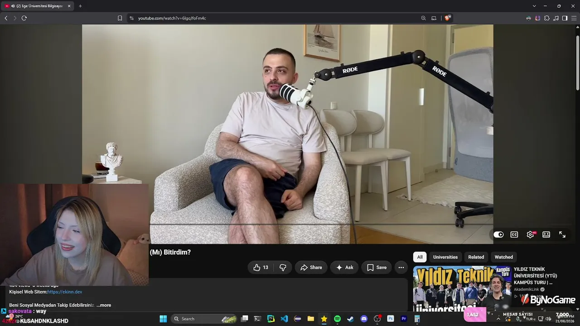Dislike the video

tap(283, 268)
